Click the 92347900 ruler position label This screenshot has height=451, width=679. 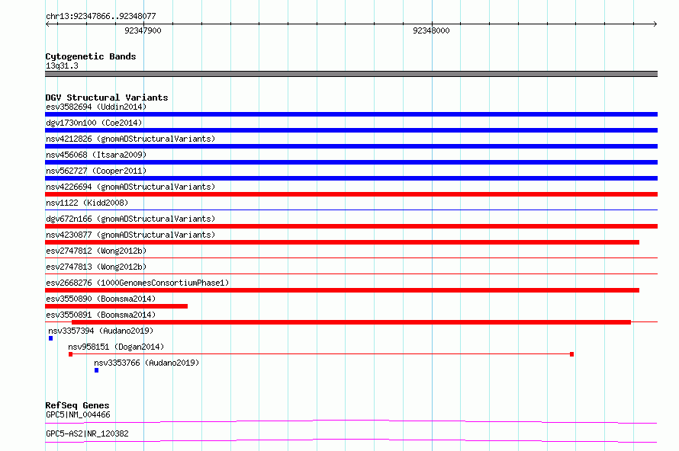click(143, 30)
